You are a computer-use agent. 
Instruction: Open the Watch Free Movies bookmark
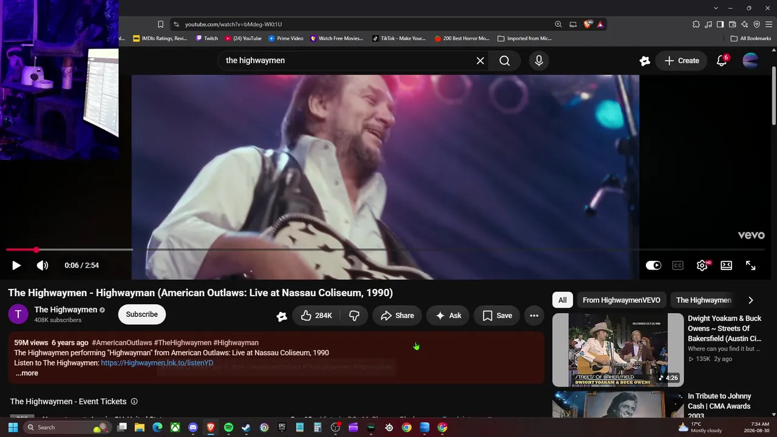click(337, 38)
